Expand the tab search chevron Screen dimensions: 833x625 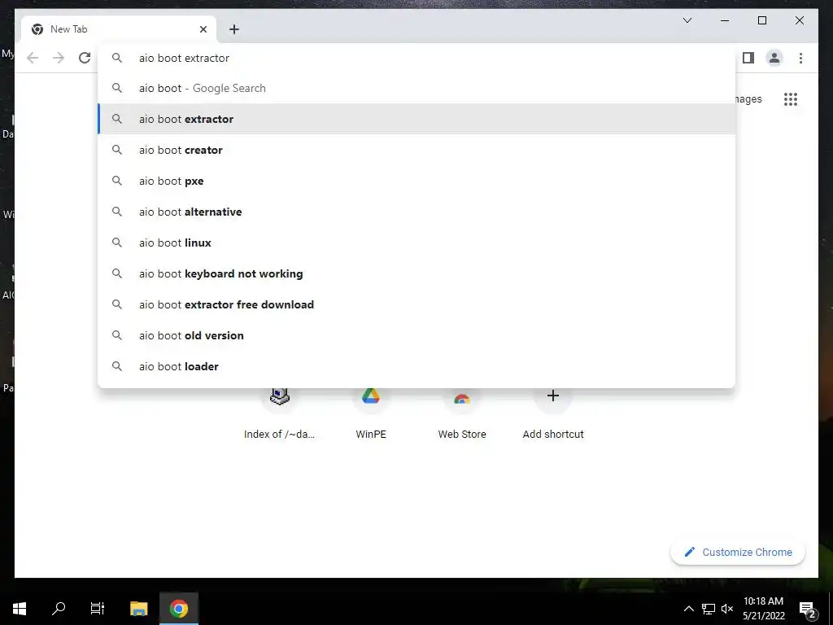tap(687, 20)
